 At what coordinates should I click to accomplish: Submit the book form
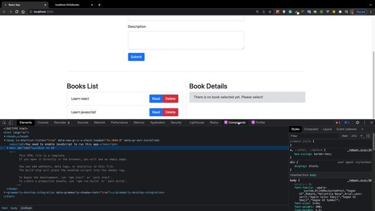click(137, 57)
